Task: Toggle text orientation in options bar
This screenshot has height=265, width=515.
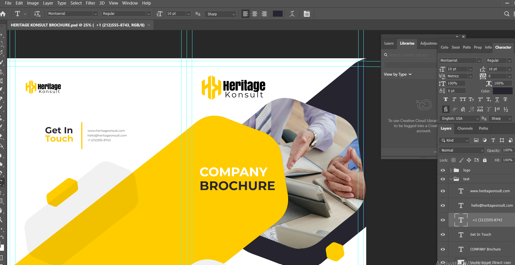Action: click(x=37, y=14)
